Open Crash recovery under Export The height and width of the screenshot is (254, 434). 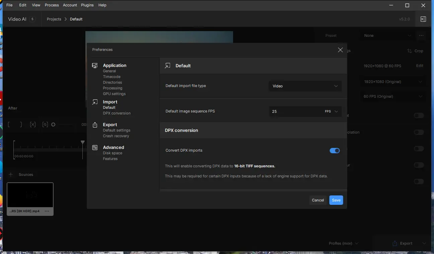116,136
